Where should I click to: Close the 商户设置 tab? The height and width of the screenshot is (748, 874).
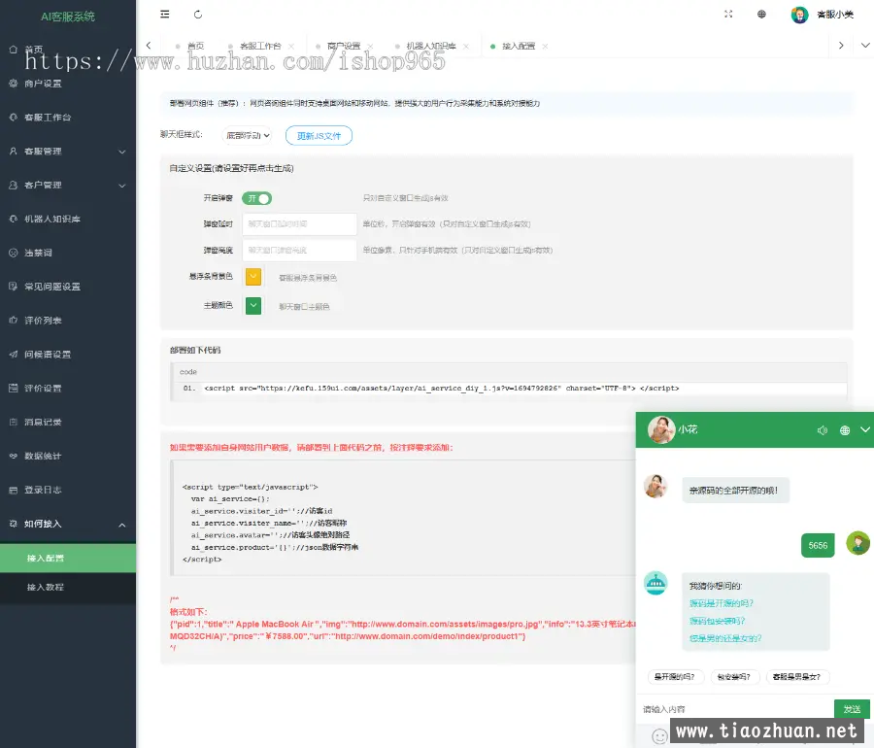(370, 47)
